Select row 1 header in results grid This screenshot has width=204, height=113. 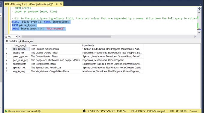pos(8,49)
